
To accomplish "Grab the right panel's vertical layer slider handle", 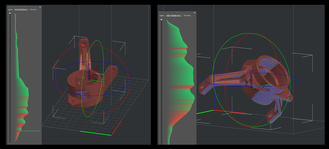I will 161,20.
